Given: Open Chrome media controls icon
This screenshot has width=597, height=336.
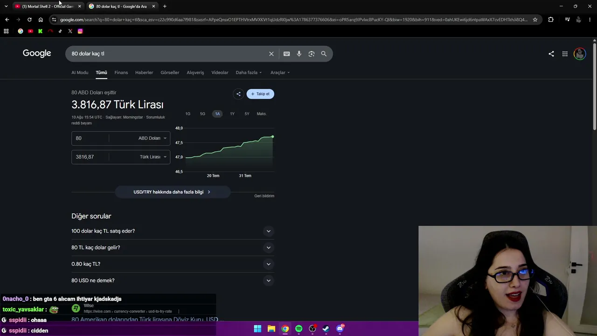Looking at the screenshot, I should click(567, 20).
